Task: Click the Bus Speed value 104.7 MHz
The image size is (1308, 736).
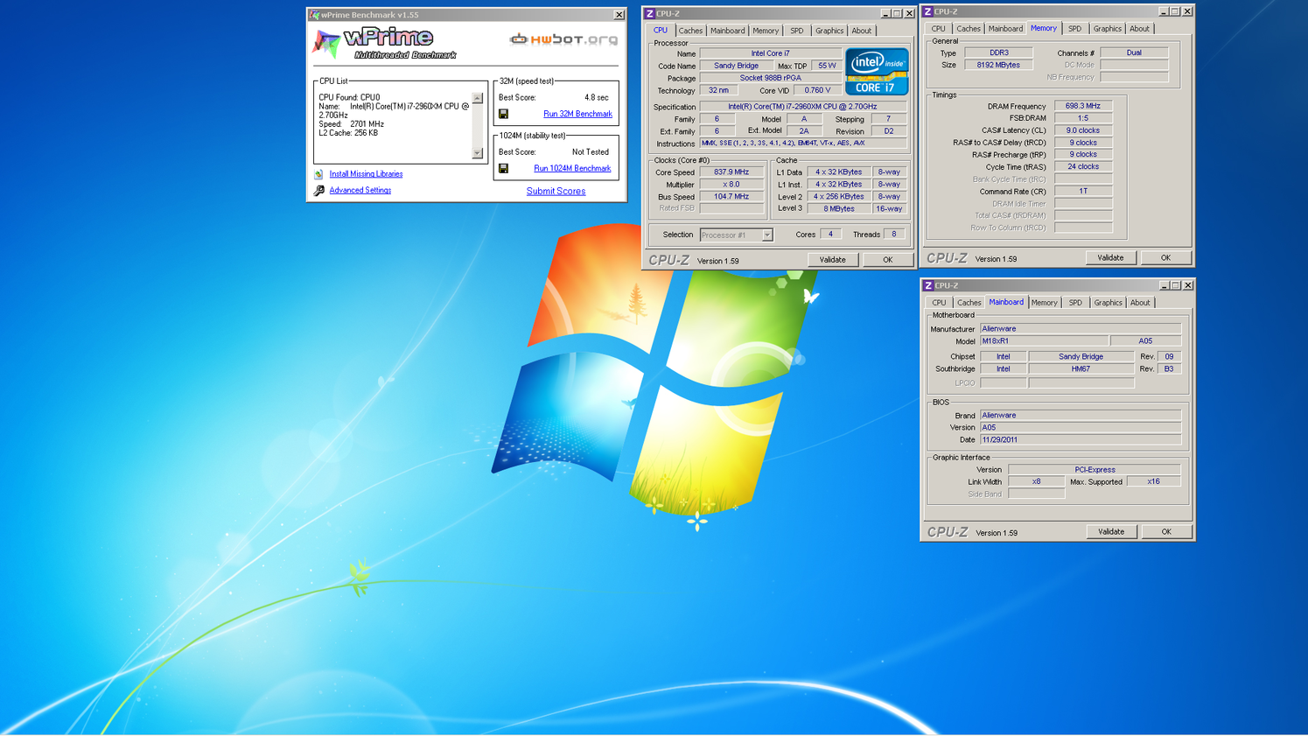Action: [731, 197]
